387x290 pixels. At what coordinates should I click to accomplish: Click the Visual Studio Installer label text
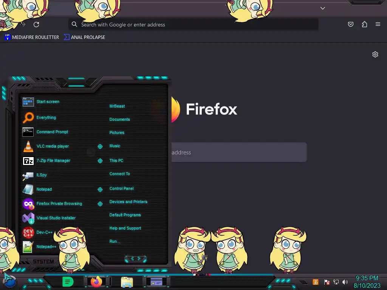point(56,218)
